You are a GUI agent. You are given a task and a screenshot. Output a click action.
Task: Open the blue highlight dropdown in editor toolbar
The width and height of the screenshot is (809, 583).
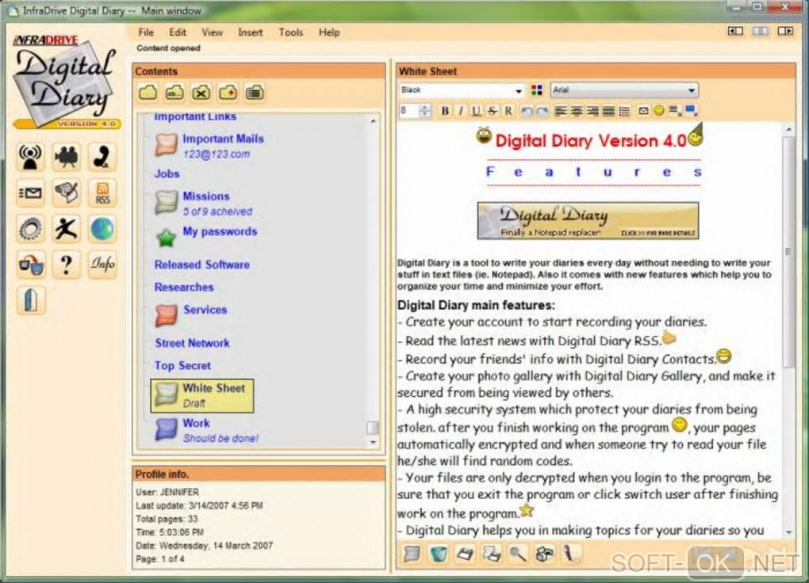click(x=691, y=111)
